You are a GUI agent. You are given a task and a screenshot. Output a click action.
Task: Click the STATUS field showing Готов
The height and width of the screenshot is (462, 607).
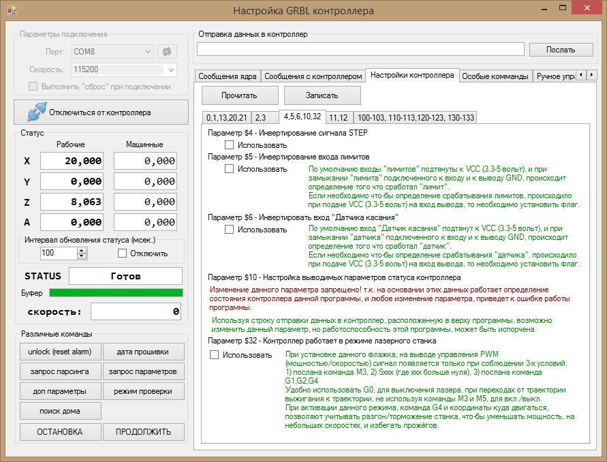pyautogui.click(x=125, y=276)
